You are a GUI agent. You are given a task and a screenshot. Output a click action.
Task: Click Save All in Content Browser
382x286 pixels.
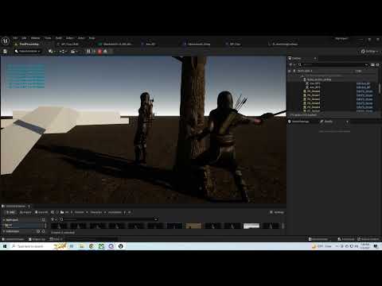[x=41, y=212]
